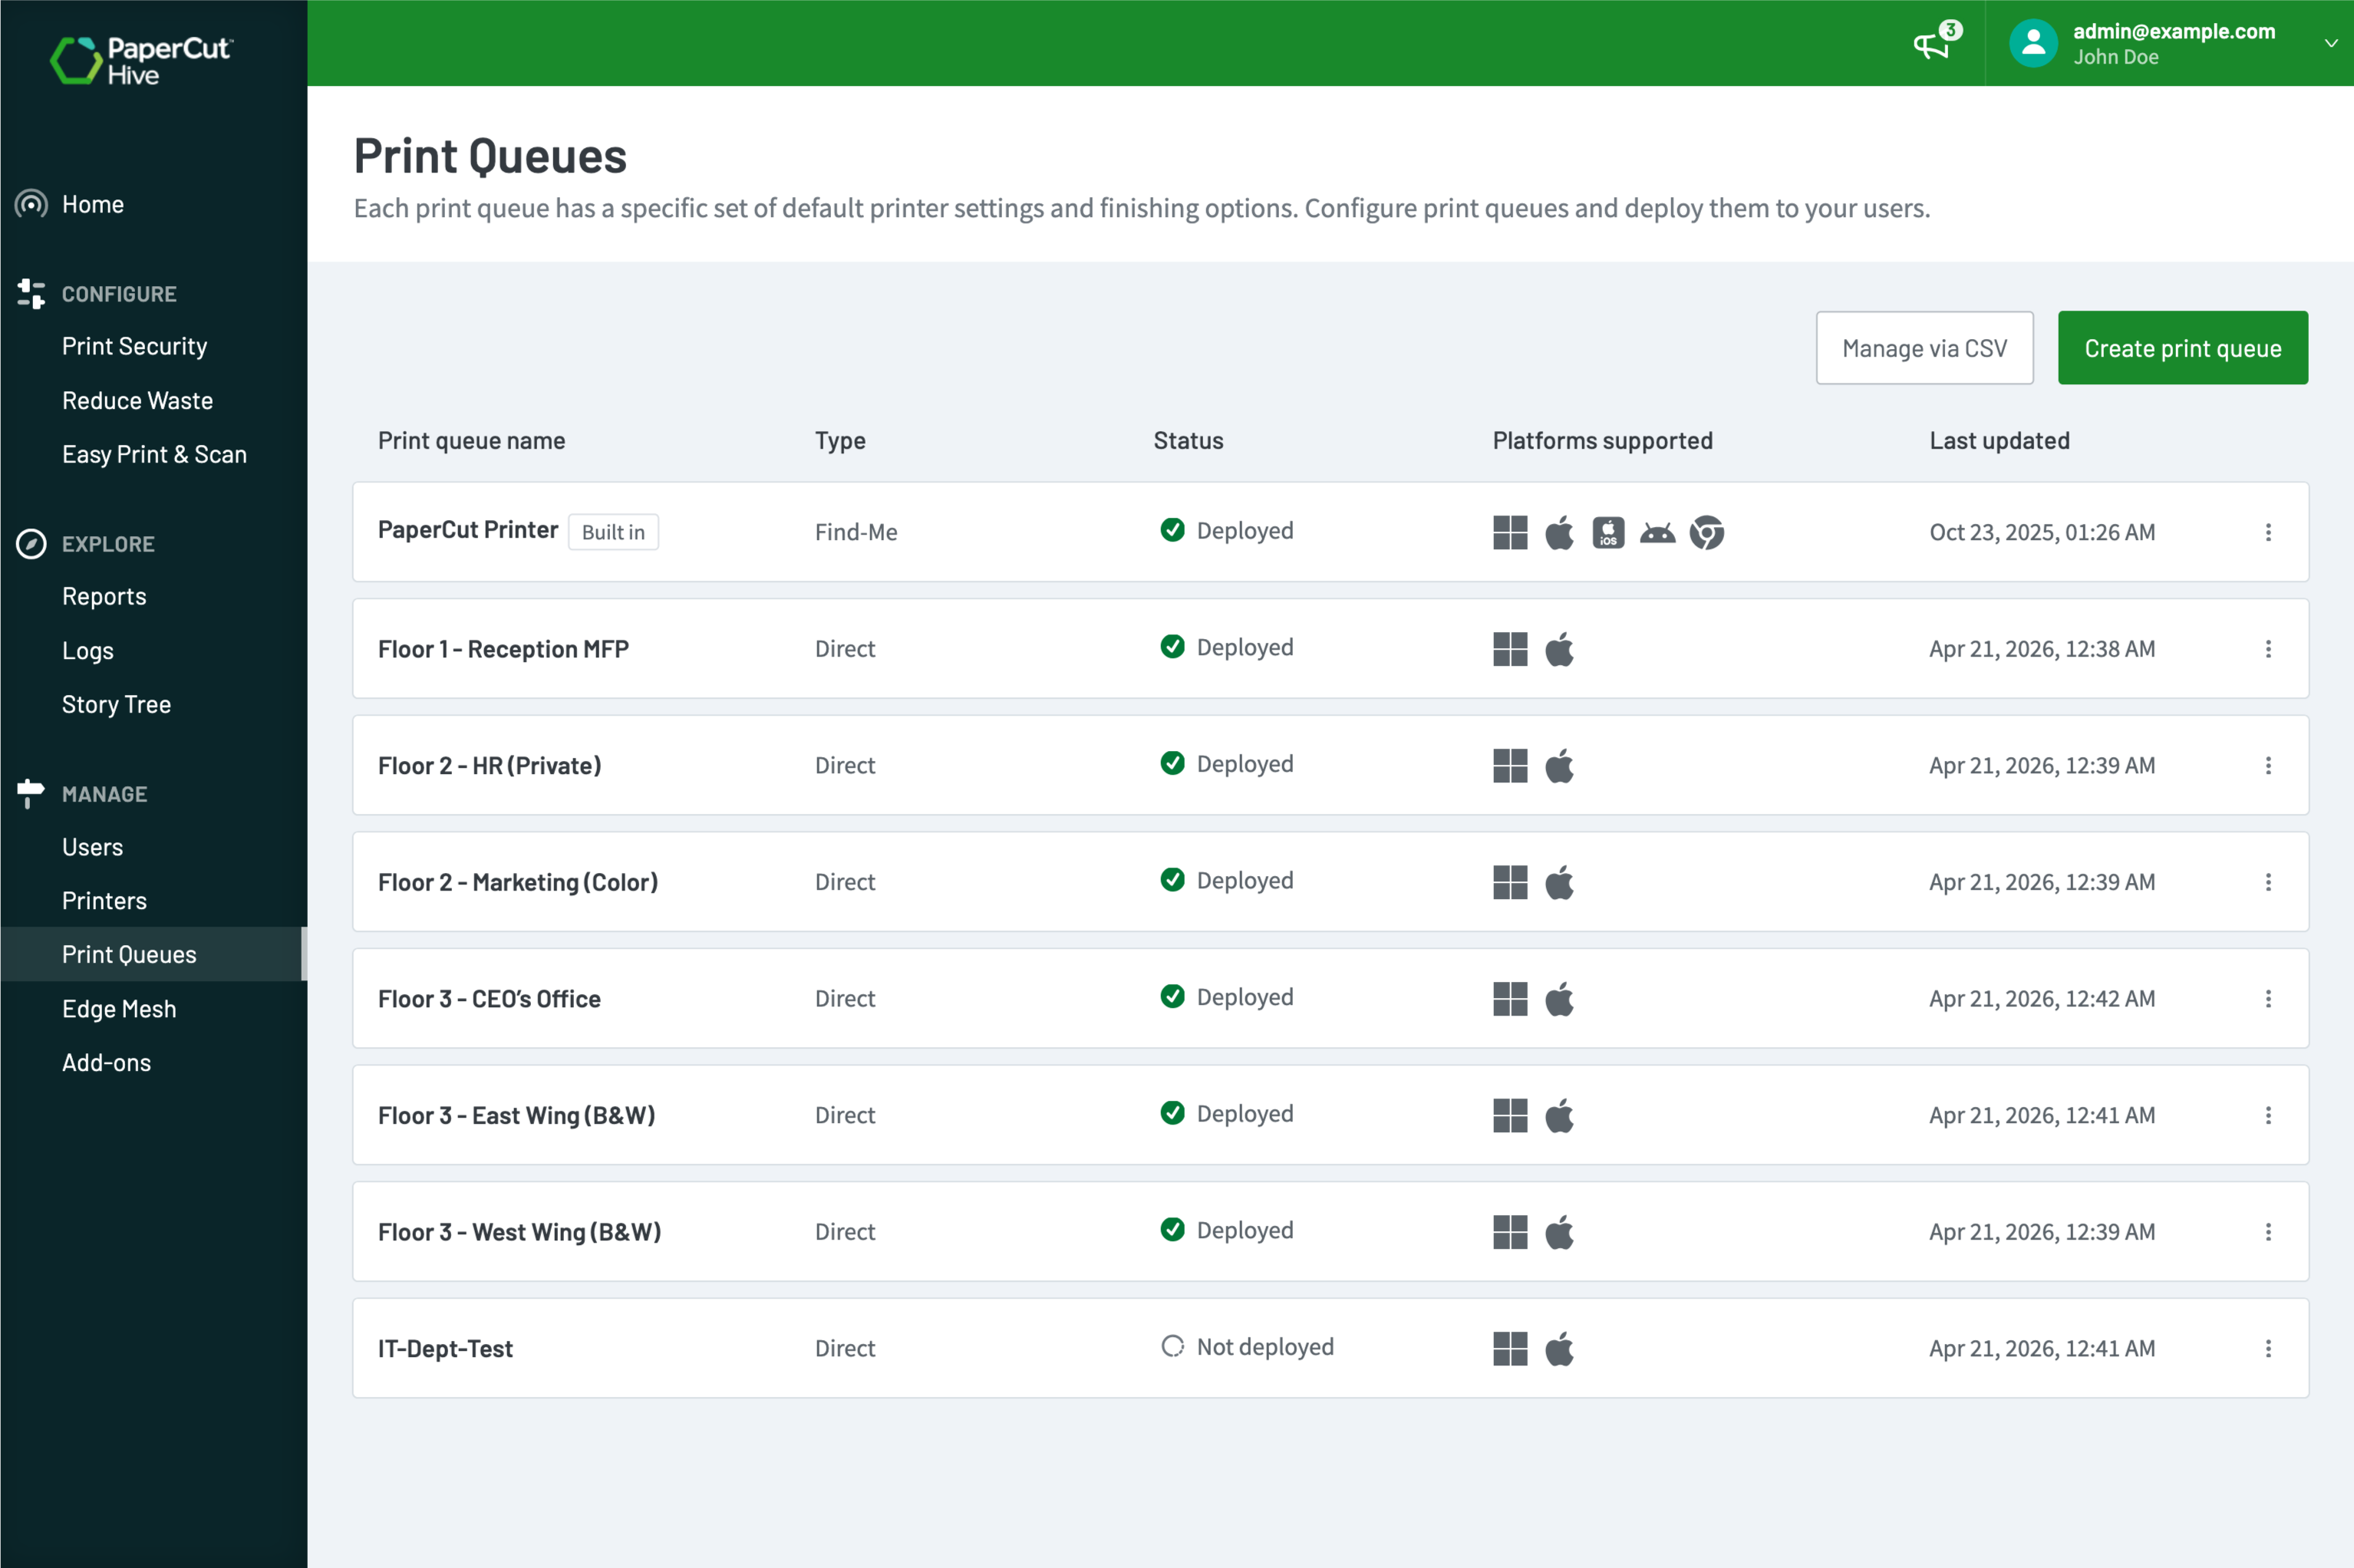Open Floor 3 - CEO's Office queue

pos(489,999)
